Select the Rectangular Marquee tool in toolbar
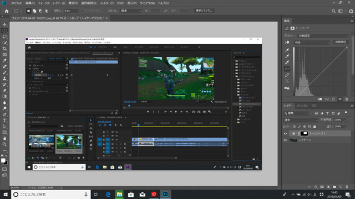 4,30
